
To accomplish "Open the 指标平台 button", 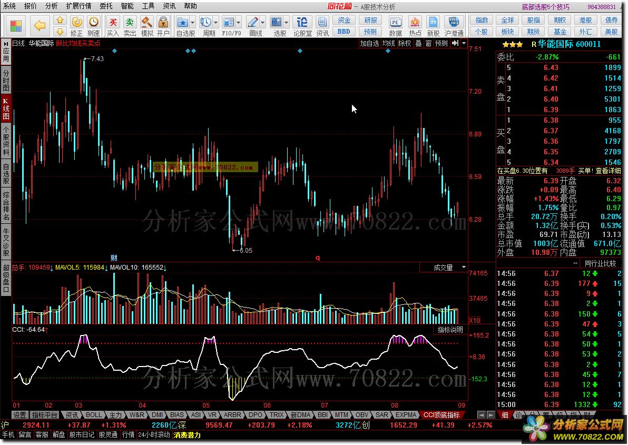I will click(45, 415).
